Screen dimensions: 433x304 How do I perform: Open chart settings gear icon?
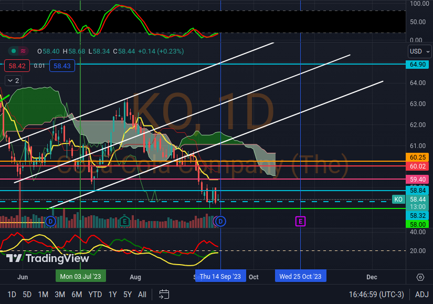tap(420, 277)
